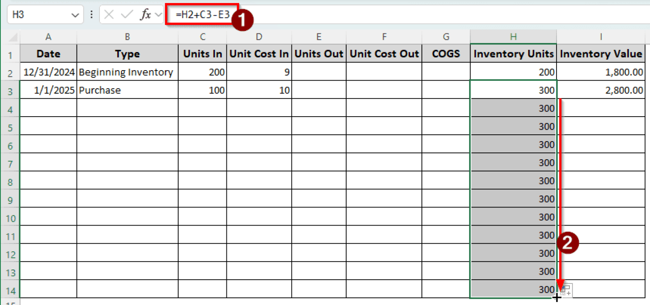Open the Auto Fill Options smart tag

[566, 290]
